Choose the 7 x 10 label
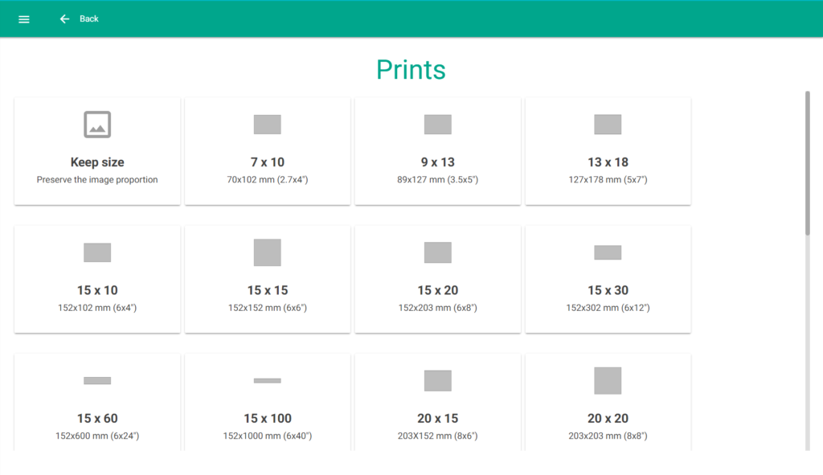Viewport: 823px width, 475px height. click(x=267, y=162)
